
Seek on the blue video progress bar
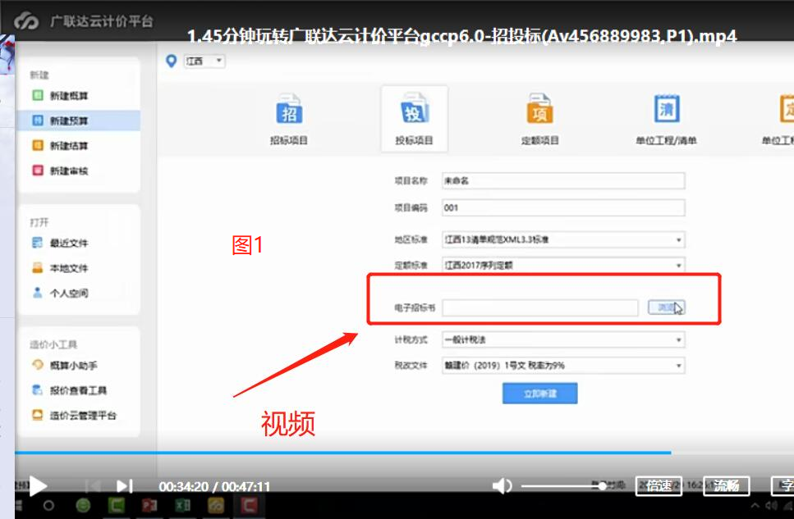coord(343,453)
